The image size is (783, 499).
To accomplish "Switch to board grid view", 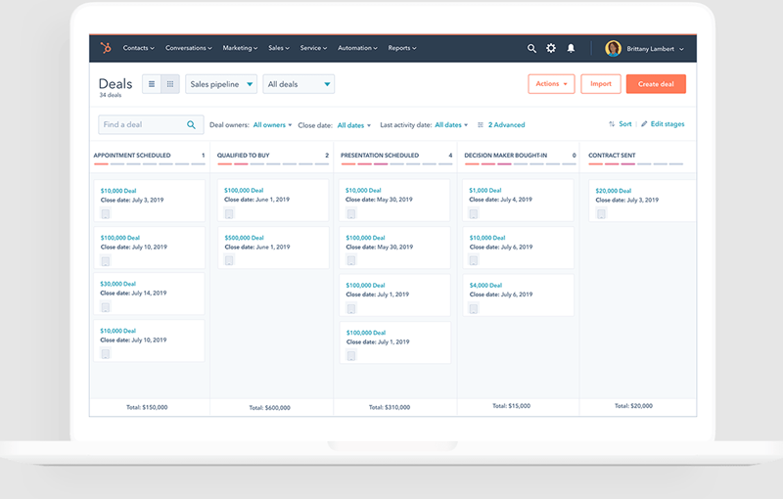I will [x=169, y=84].
